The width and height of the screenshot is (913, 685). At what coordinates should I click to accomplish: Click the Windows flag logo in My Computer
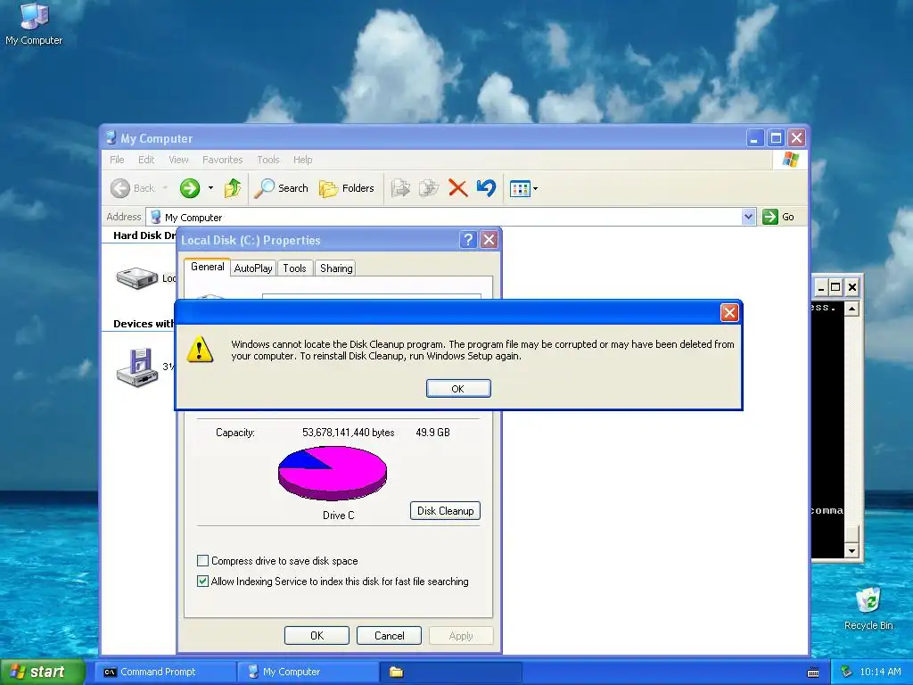(x=791, y=160)
